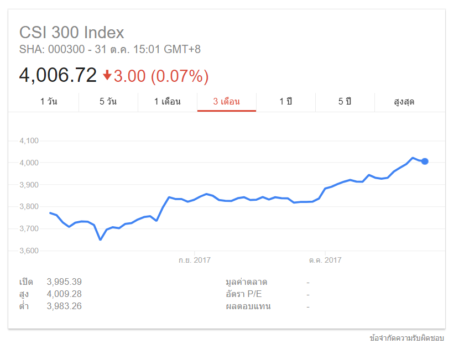The width and height of the screenshot is (459, 344).
Task: Switch to the 5 วัน range tab
Action: [x=108, y=102]
